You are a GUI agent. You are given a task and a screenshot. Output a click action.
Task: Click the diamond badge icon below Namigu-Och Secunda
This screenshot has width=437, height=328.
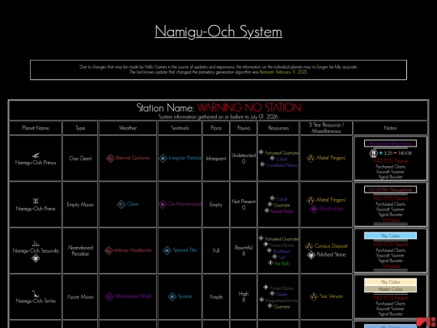click(x=36, y=258)
